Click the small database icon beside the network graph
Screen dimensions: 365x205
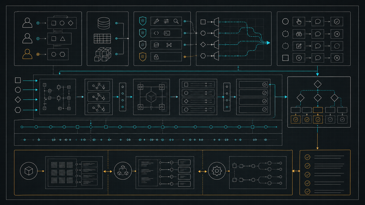(x=156, y=45)
